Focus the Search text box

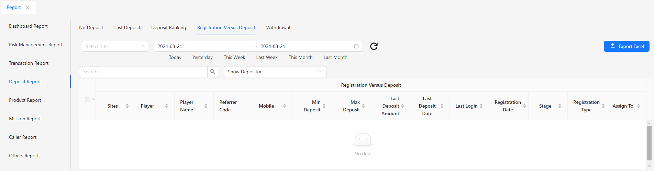(x=143, y=72)
